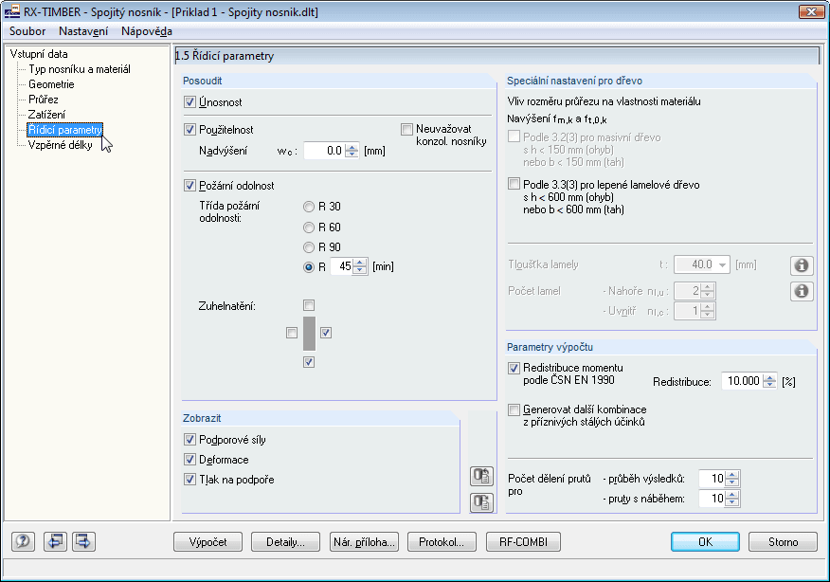Navigate to previous window with left arrow icon
830x582 pixels.
point(55,541)
